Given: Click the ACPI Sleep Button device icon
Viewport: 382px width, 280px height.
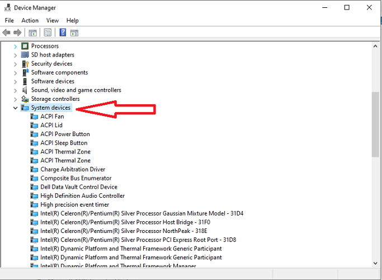Looking at the screenshot, I should click(34, 143).
